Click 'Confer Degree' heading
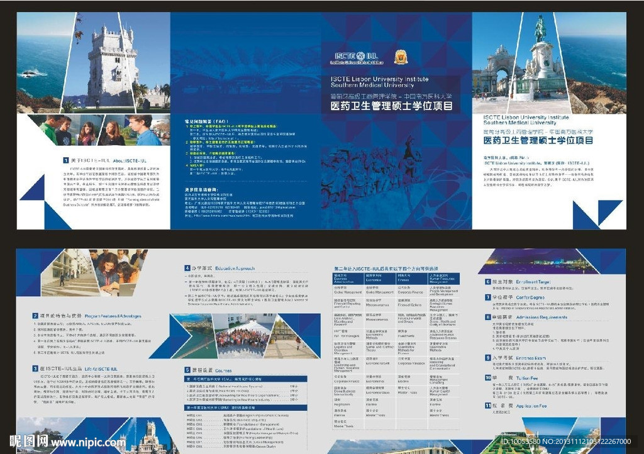 pos(530,297)
